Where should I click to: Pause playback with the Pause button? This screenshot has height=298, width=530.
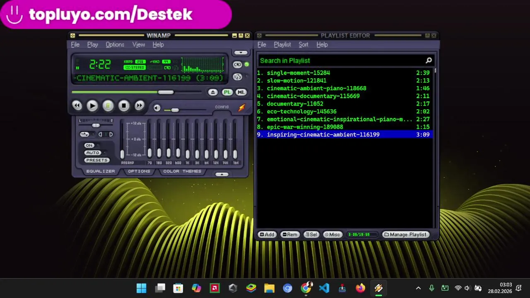108,106
